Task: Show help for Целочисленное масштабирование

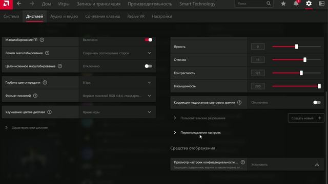Action: click(60, 66)
